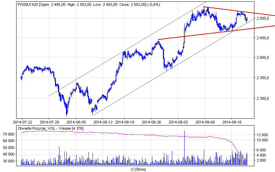Select the Close: 2 502,00 value
275x172 pixels.
point(132,5)
